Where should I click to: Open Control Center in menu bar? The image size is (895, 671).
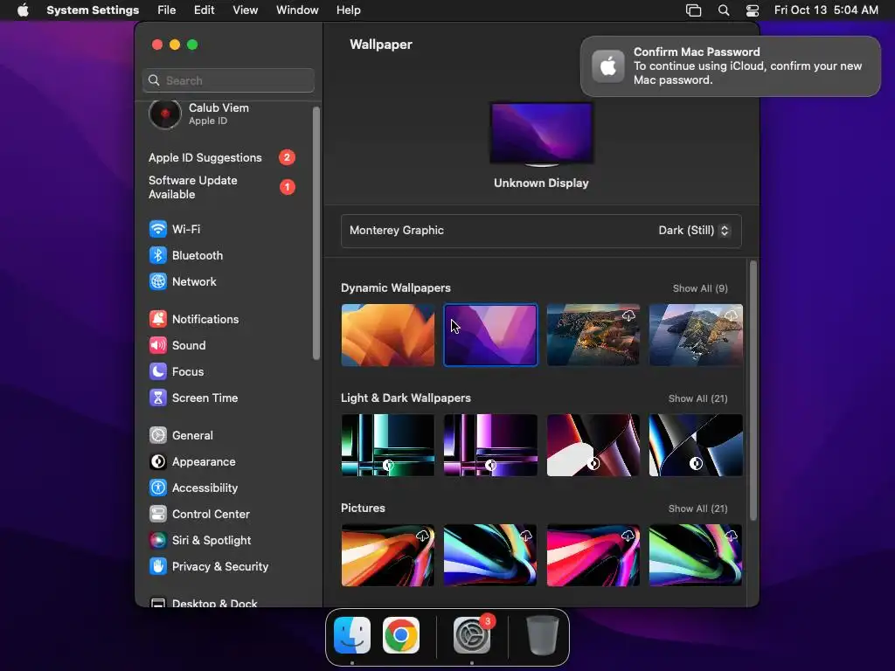coord(753,10)
